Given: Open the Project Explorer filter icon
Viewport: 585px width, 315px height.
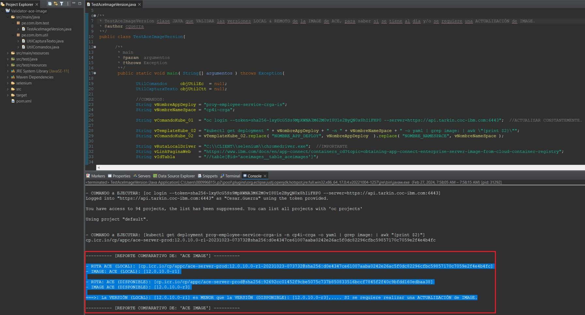Looking at the screenshot, I should click(x=61, y=4).
